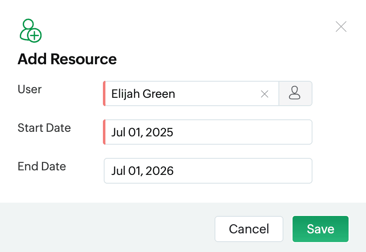Select the Elijah Green name text
This screenshot has width=366, height=252.
click(x=143, y=94)
